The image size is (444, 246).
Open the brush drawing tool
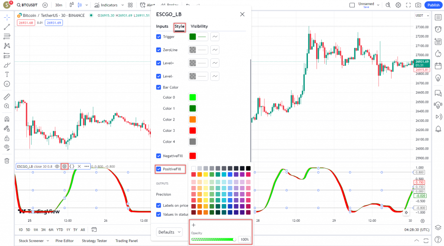tap(7, 65)
